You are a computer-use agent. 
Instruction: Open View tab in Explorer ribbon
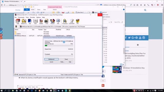44,10
